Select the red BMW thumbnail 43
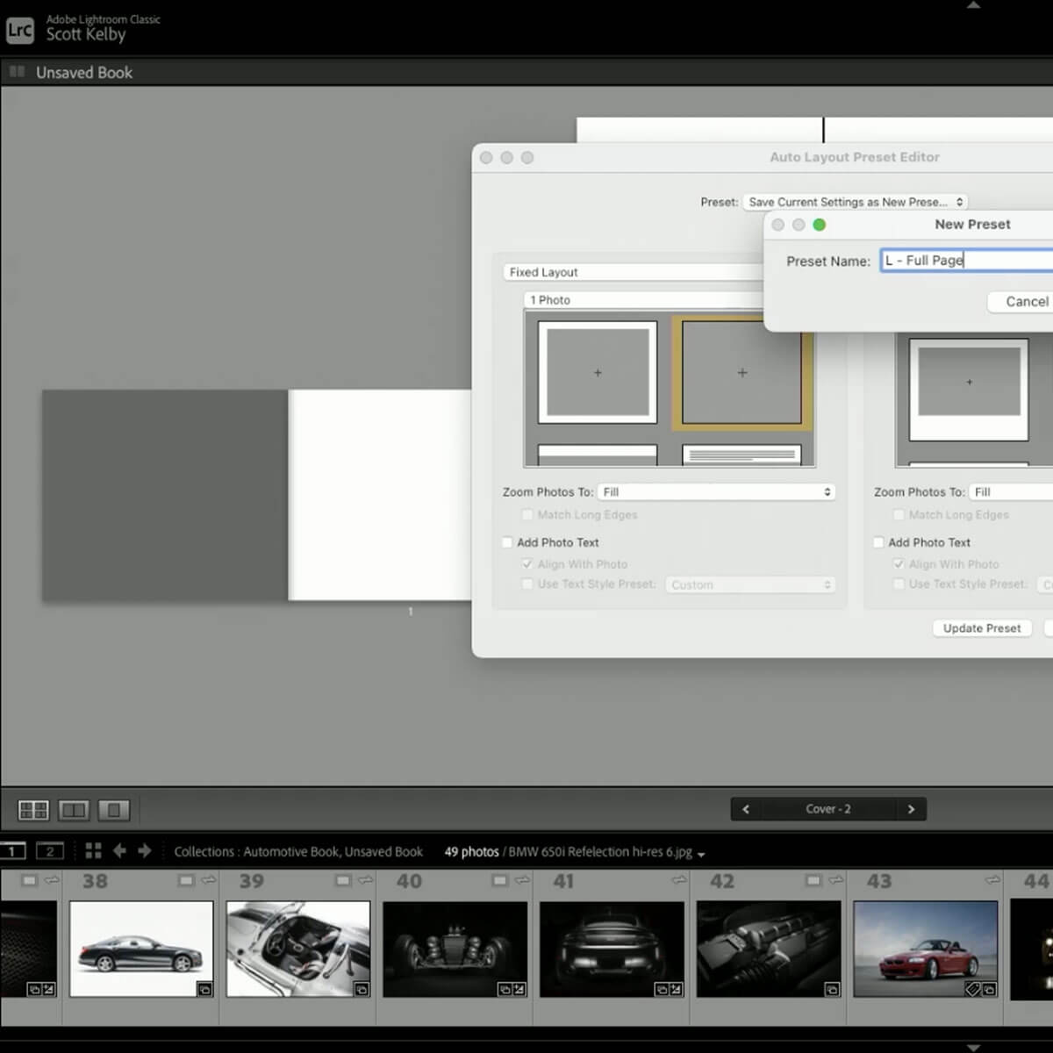Screen dimensions: 1053x1053 click(x=925, y=948)
